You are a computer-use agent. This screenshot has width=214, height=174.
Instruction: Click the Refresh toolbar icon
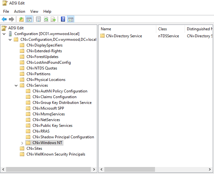[x=46, y=19]
